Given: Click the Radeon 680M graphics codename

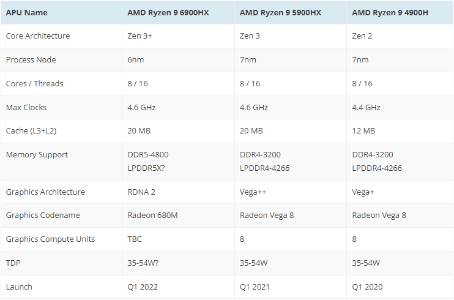Looking at the screenshot, I should tap(151, 215).
